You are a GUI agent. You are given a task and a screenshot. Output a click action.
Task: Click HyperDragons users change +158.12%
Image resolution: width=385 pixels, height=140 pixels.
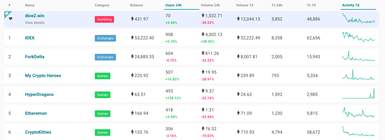click(173, 98)
